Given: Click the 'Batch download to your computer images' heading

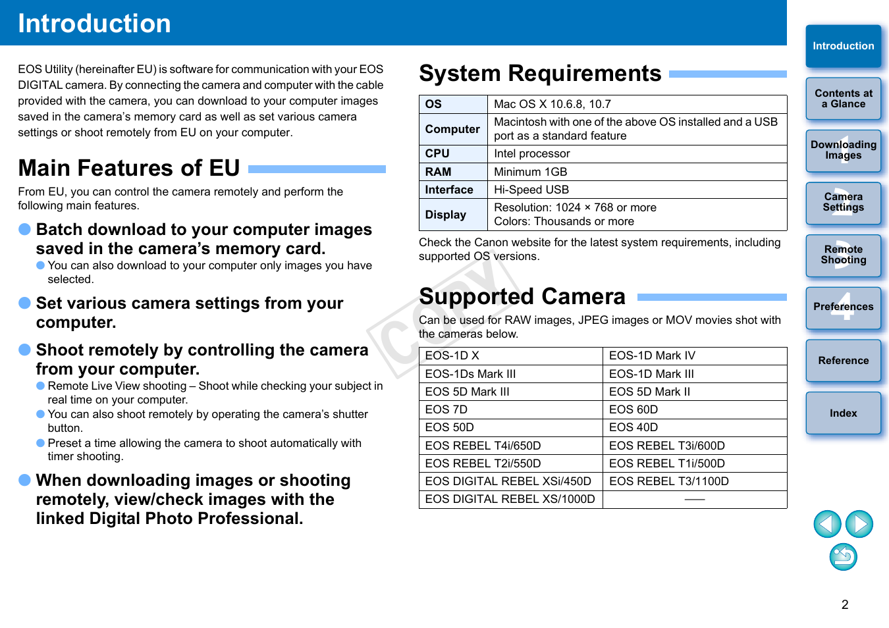Looking at the screenshot, I should pyautogui.click(x=204, y=239).
